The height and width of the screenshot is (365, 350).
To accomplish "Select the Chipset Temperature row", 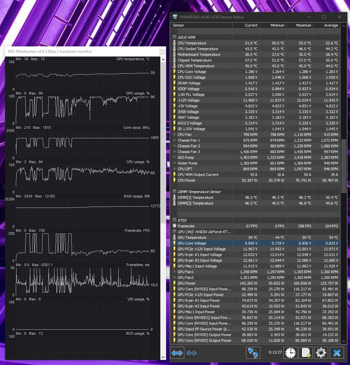I will coord(255,60).
